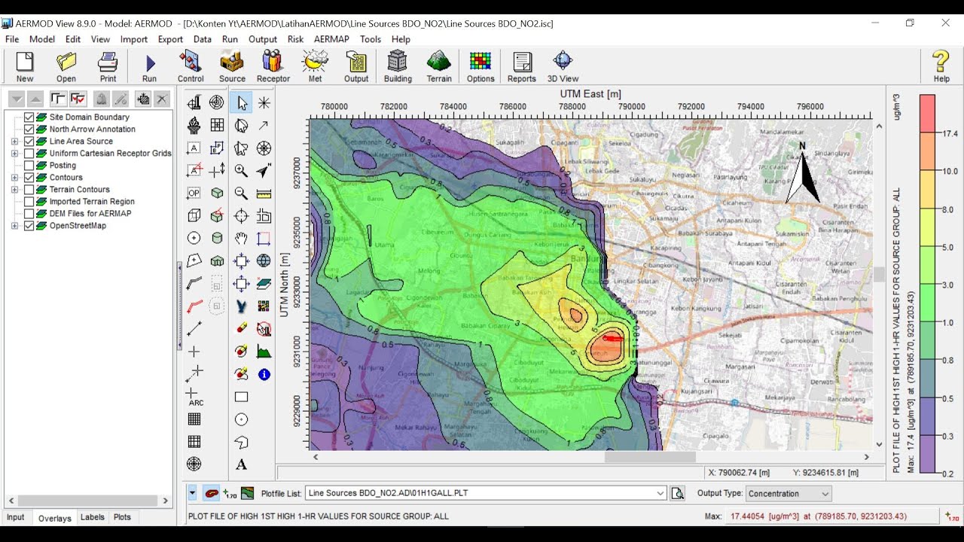Screen dimensions: 964x542
Task: Open the Output pathway toolbar icon
Action: (356, 66)
